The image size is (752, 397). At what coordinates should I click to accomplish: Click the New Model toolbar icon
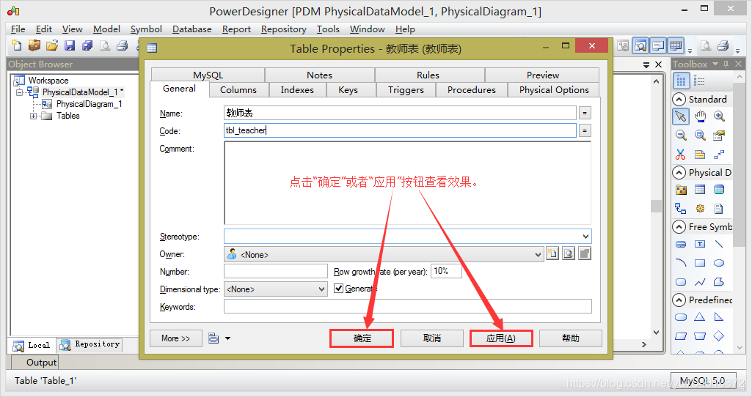tap(17, 45)
